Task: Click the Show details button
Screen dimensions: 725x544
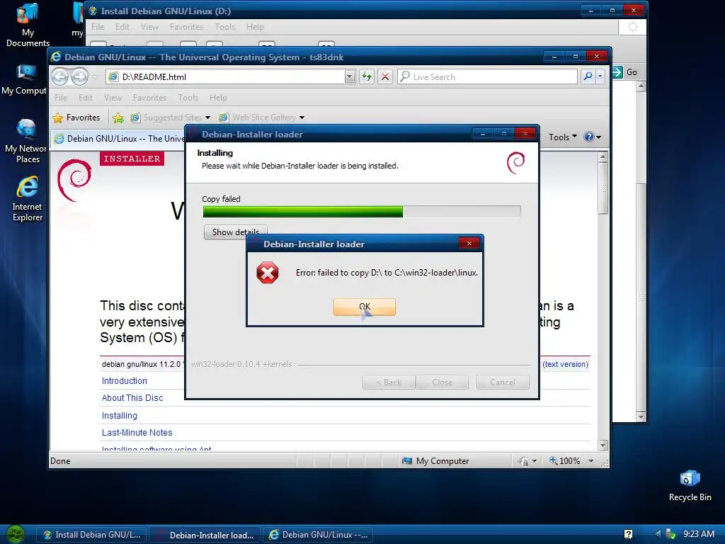Action: click(x=235, y=232)
